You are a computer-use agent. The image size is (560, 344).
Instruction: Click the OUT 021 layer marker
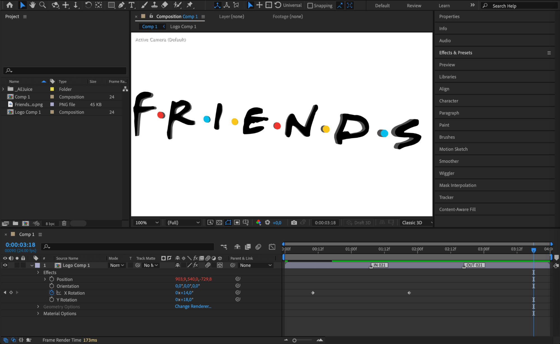pyautogui.click(x=474, y=265)
